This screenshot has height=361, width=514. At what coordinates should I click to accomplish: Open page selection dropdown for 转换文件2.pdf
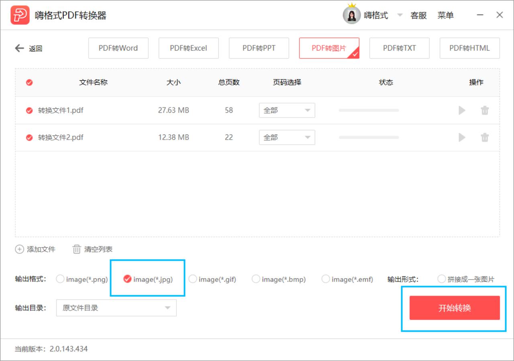pyautogui.click(x=287, y=138)
